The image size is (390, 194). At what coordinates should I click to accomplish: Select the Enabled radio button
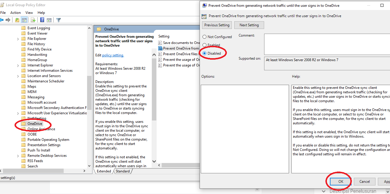pyautogui.click(x=204, y=45)
